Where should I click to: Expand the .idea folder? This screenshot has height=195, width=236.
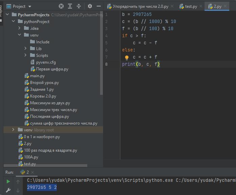click(20, 28)
